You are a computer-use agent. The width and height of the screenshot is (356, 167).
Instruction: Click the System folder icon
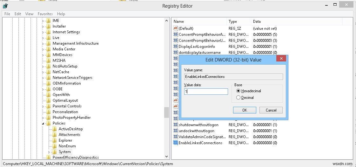54,152
